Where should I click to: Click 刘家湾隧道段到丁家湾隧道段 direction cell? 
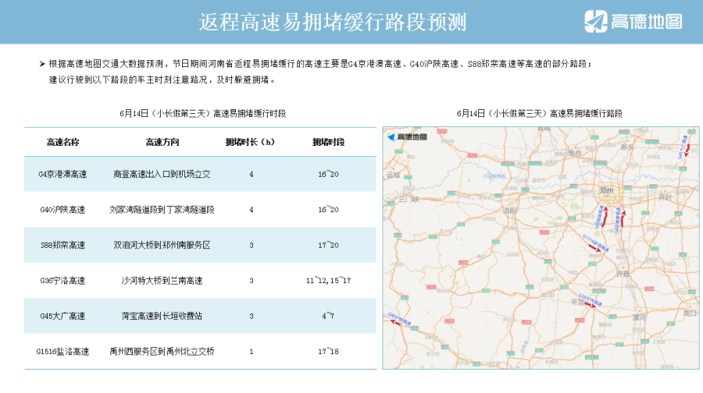(162, 210)
